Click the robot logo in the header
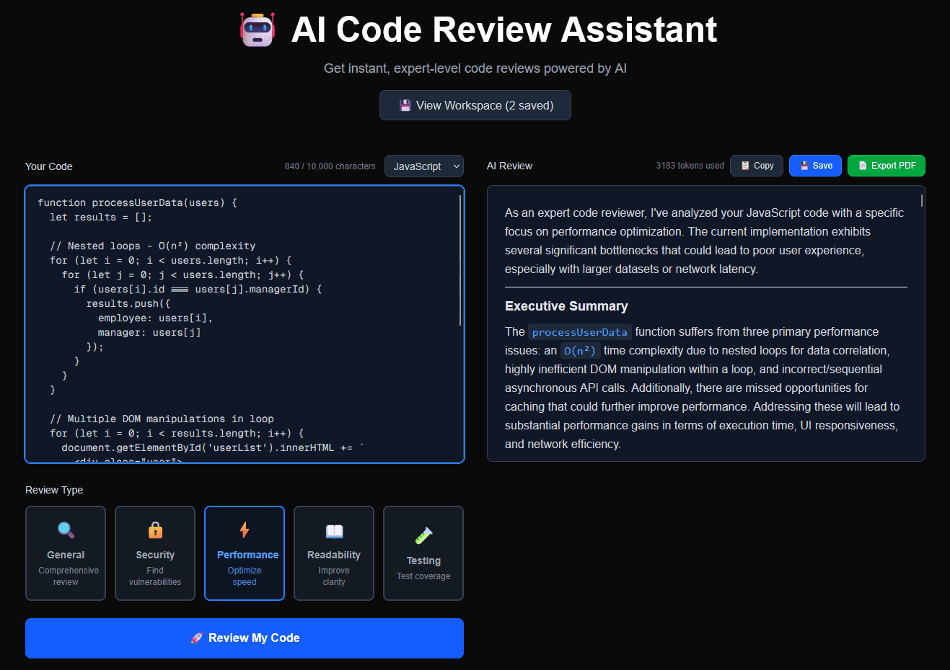This screenshot has height=670, width=950. 258,30
